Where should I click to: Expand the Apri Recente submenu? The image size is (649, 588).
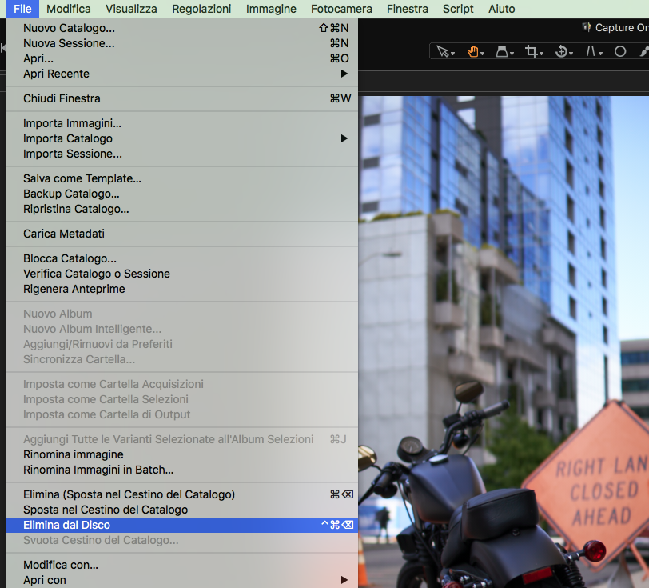[182, 74]
